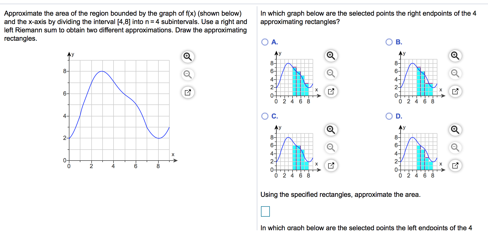Zoom in on graph B

[455, 56]
